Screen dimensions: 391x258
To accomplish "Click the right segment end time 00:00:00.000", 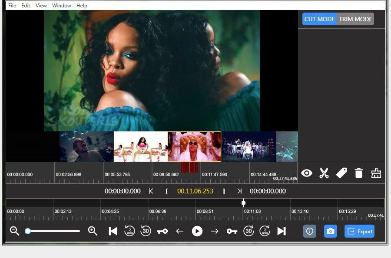I will tap(268, 191).
